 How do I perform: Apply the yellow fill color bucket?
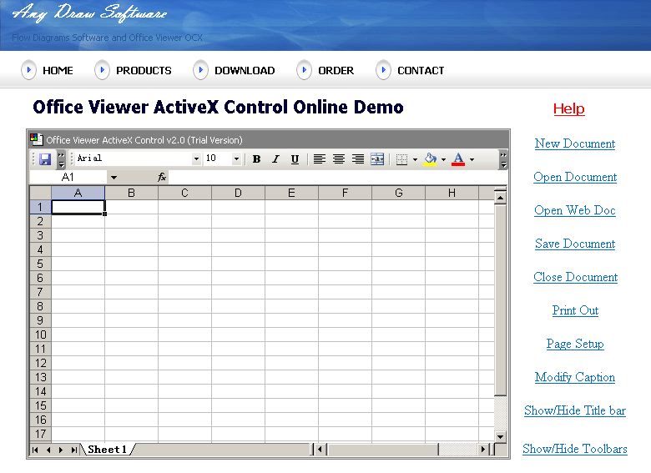[430, 159]
